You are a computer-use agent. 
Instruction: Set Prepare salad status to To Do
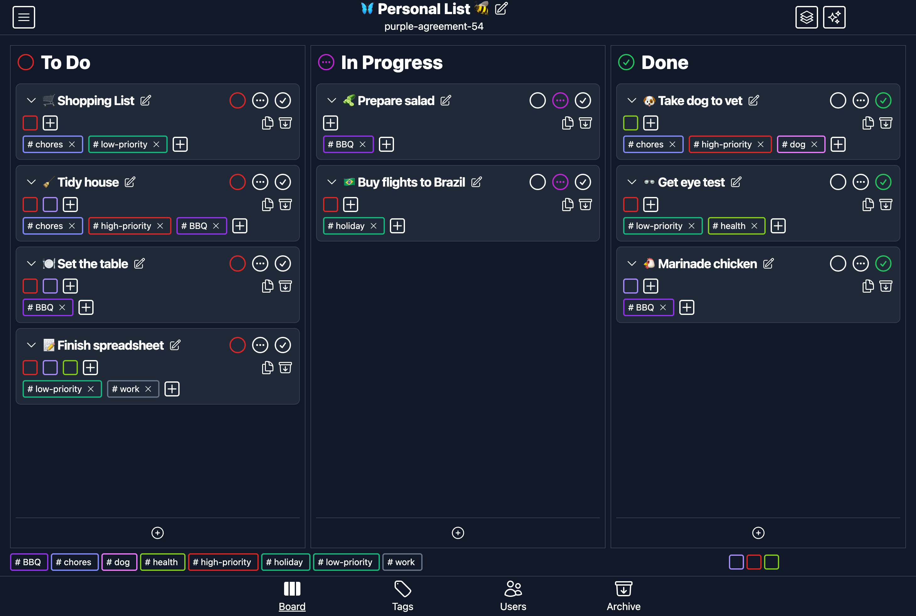pos(537,101)
